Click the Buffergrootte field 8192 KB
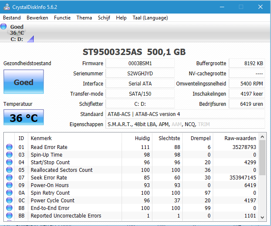The height and width of the screenshot is (226, 271). pos(247,63)
